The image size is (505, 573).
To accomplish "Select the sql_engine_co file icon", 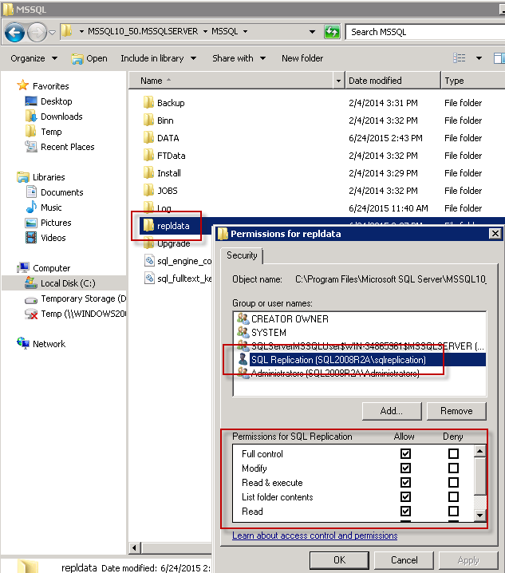I will click(x=149, y=260).
